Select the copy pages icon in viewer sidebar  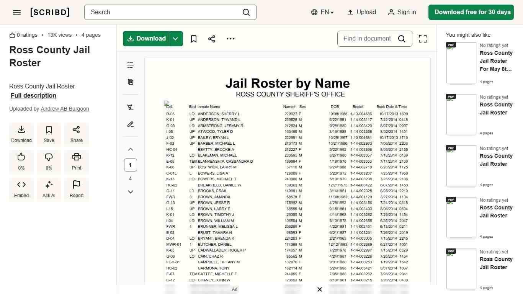click(x=130, y=82)
